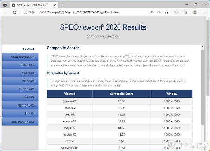The width and height of the screenshot is (210, 151).
Task: Open the SNX-04 viewset menu item
Action: (x=21, y=114)
